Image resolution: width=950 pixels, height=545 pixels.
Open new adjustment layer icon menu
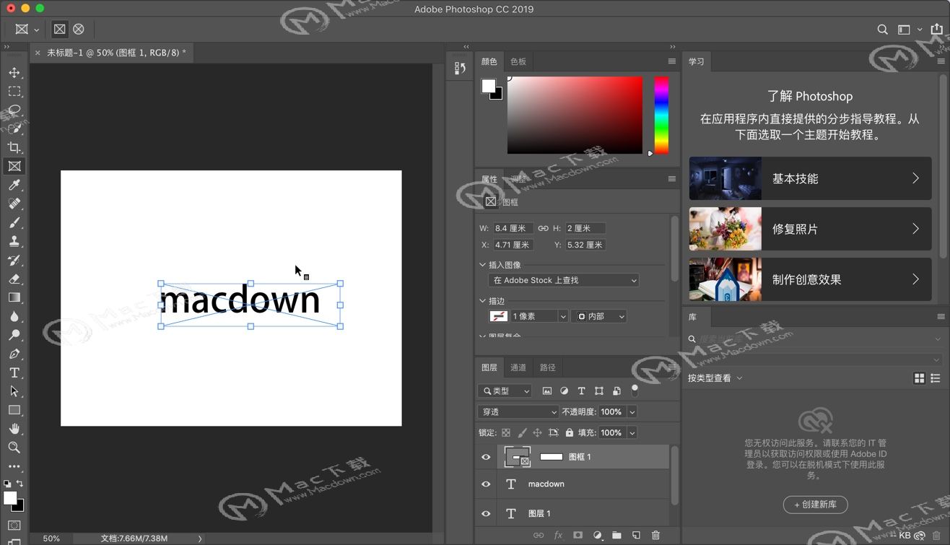(597, 536)
